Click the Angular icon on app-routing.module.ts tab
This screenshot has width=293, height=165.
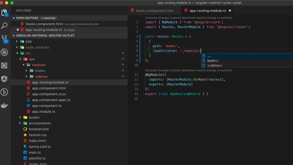(186, 11)
